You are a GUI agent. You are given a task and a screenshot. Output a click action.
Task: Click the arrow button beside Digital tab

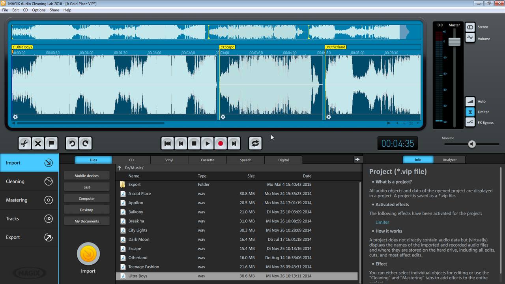[x=357, y=159]
